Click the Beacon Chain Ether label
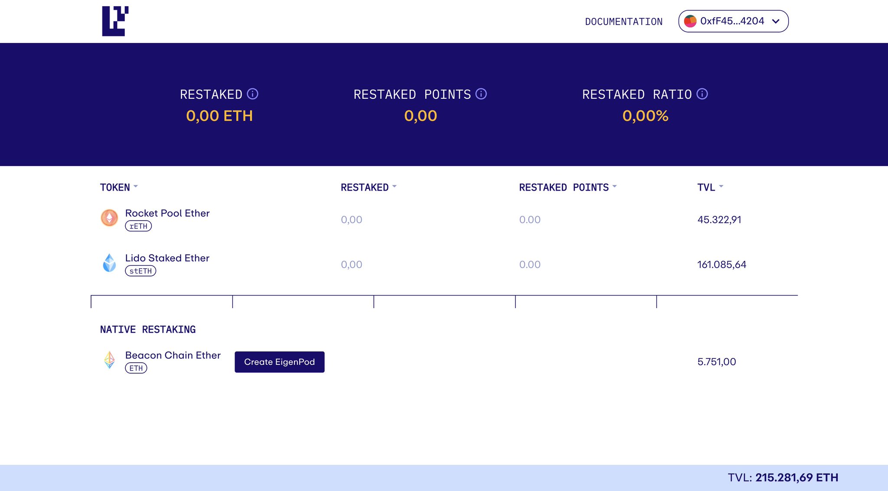888x491 pixels. coord(173,355)
